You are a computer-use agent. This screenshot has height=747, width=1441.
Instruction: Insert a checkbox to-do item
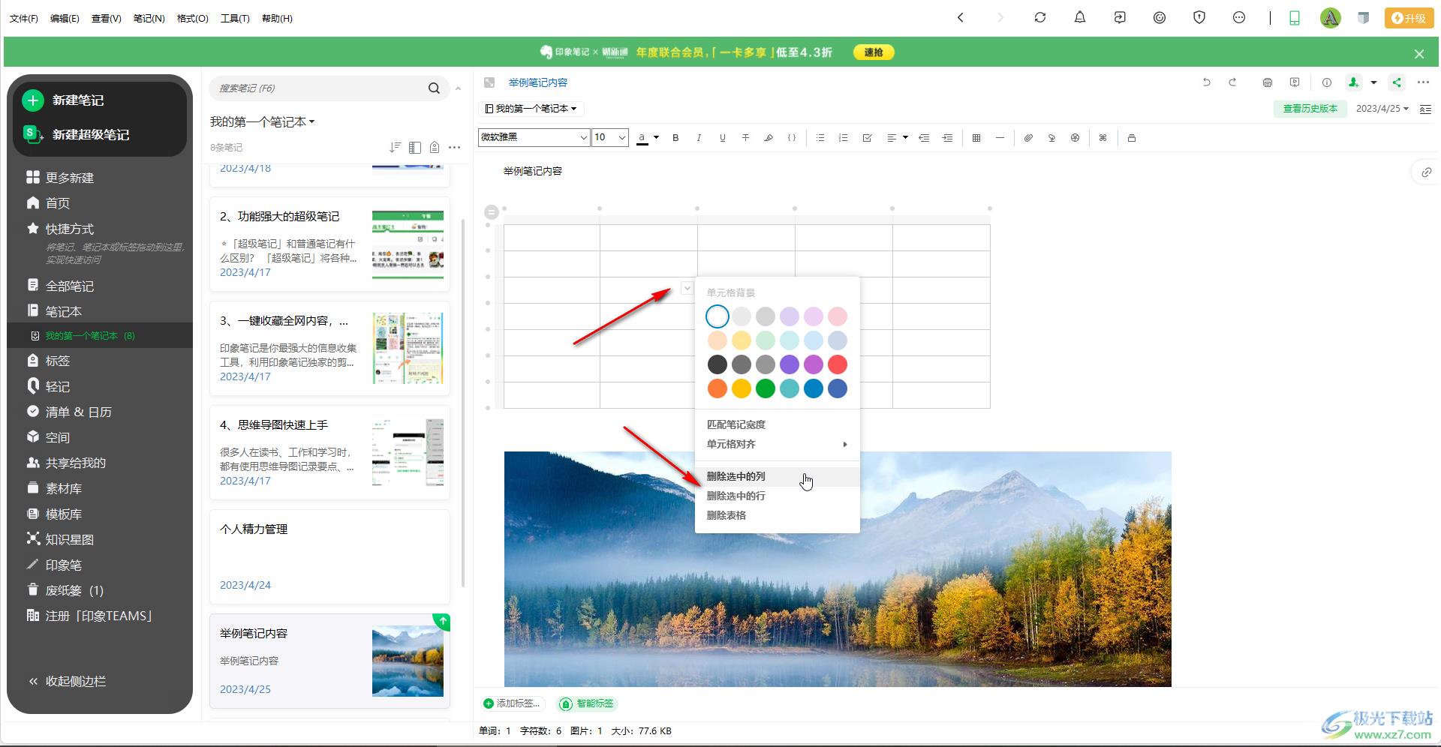tap(867, 138)
